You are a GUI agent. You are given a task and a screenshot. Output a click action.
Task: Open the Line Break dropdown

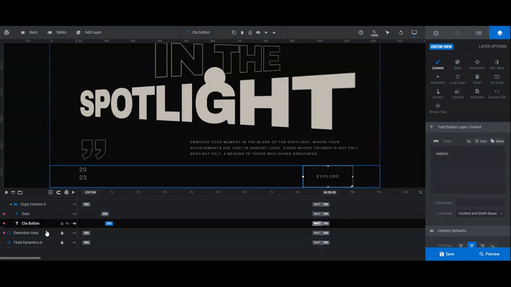click(x=480, y=213)
